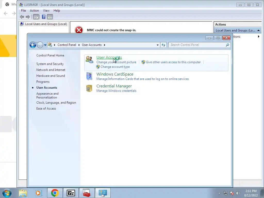Expand the More Actions submenu arrow
Image resolution: width=264 pixels, height=198 pixels.
coord(259,37)
